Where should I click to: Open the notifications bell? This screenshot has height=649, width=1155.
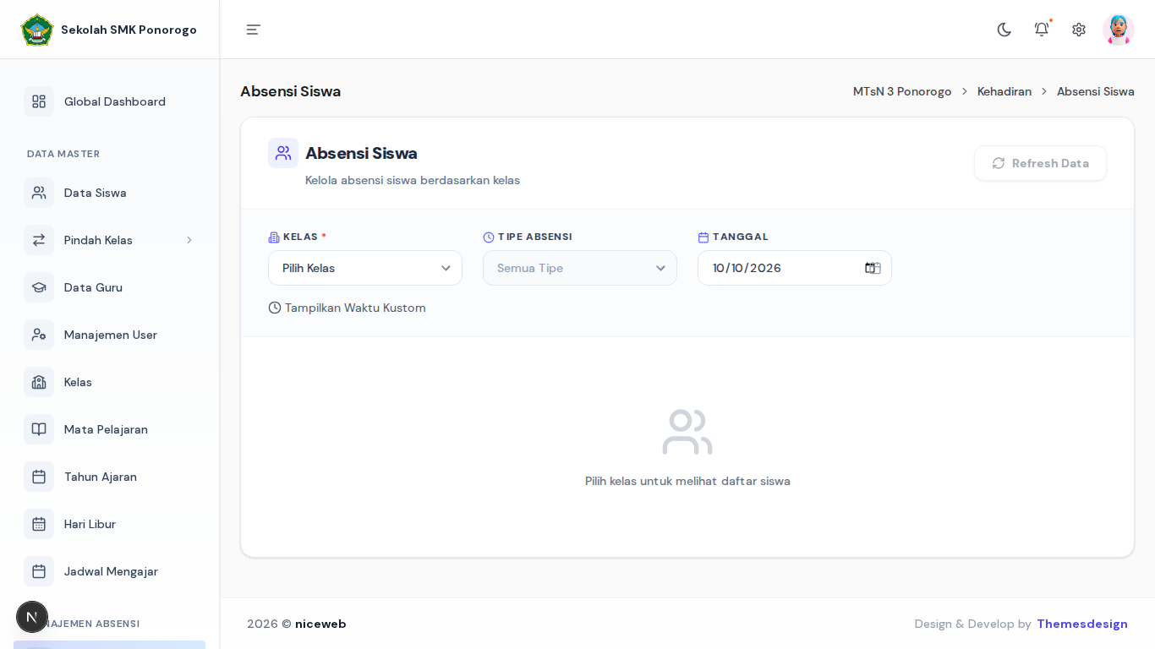[1042, 30]
